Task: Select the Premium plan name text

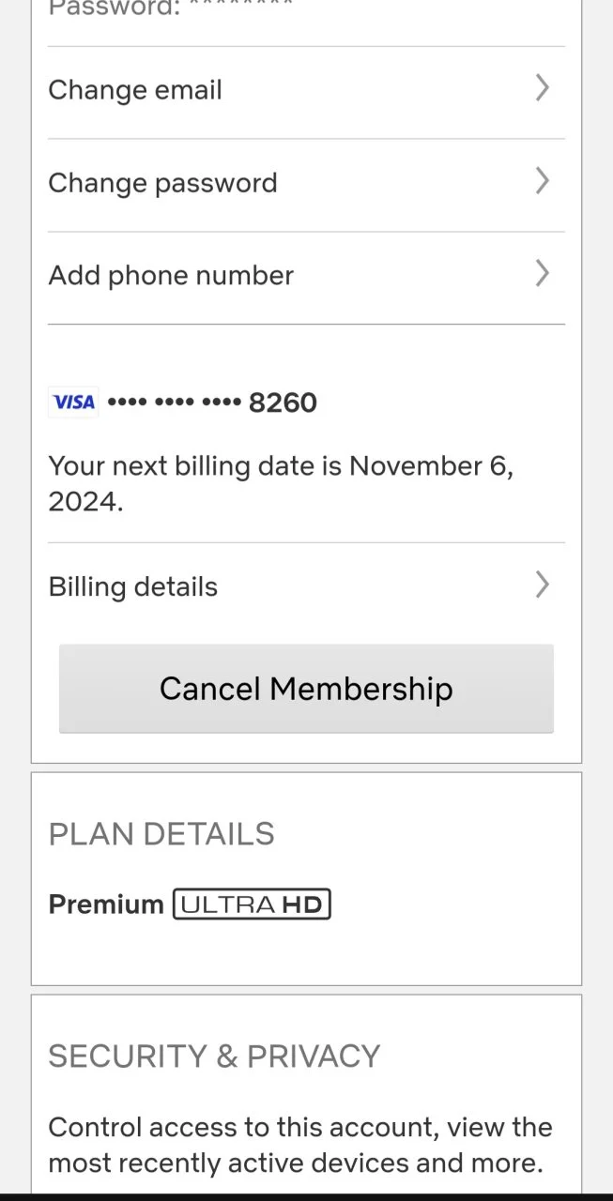Action: pyautogui.click(x=106, y=905)
